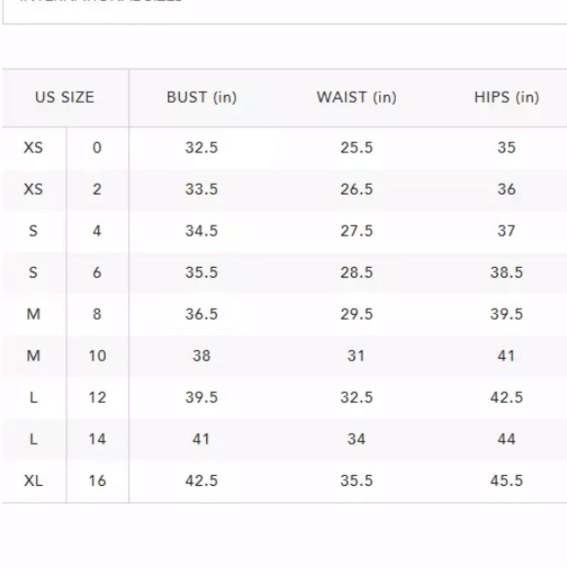
Task: Select hips value 44
Action: pyautogui.click(x=507, y=439)
